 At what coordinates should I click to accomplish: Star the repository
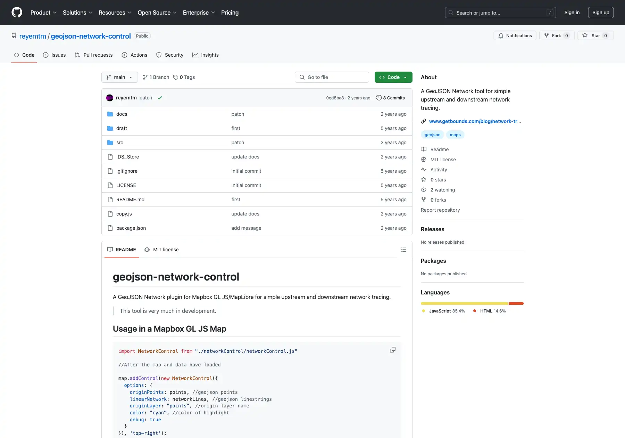tap(595, 35)
